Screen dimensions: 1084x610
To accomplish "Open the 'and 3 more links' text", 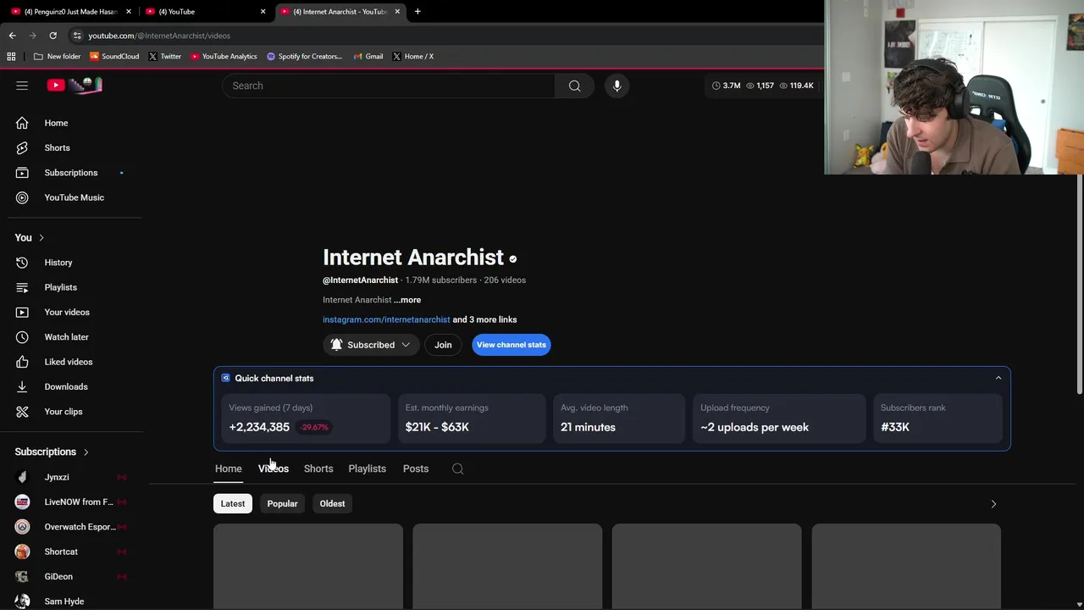I will coord(484,319).
